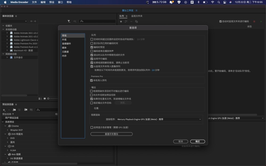Open Control Center from the menu bar
The height and width of the screenshot is (166, 266).
(225, 2)
